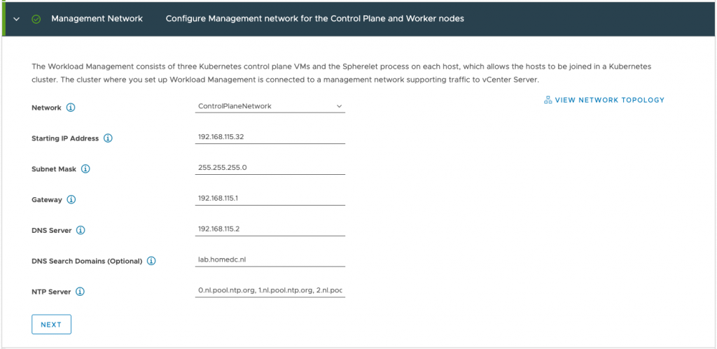The height and width of the screenshot is (349, 717).
Task: Click the network topology diagram icon
Action: click(548, 100)
